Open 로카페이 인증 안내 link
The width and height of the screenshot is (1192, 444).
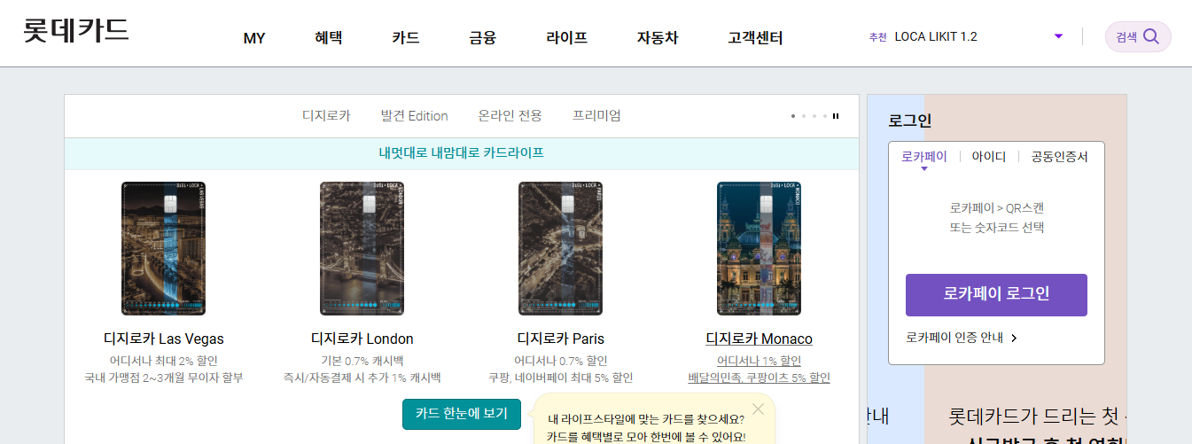pyautogui.click(x=954, y=338)
